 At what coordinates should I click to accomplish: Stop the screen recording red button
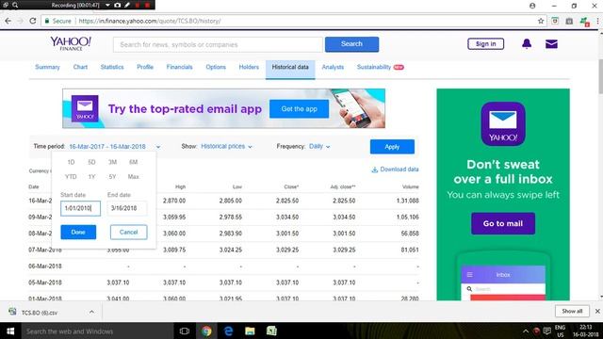click(x=147, y=5)
